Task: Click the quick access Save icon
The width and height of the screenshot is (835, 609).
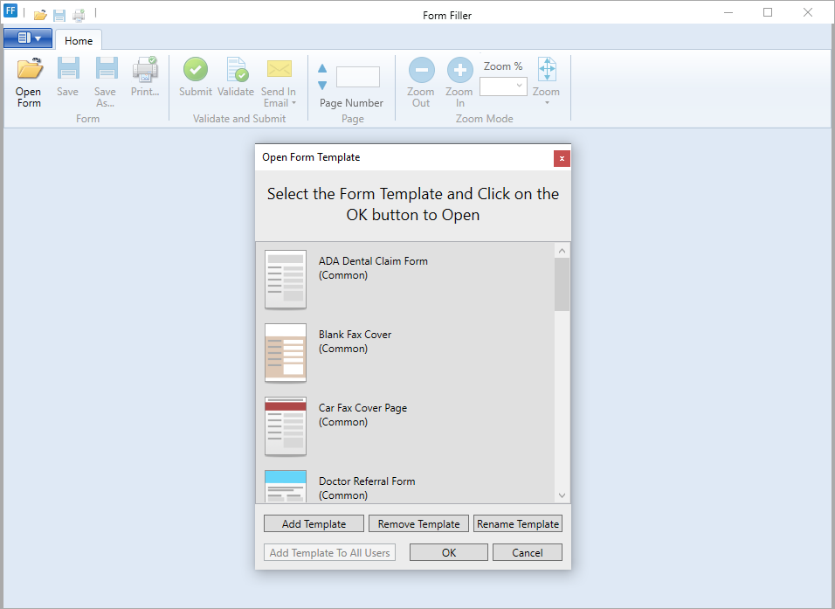Action: coord(59,15)
